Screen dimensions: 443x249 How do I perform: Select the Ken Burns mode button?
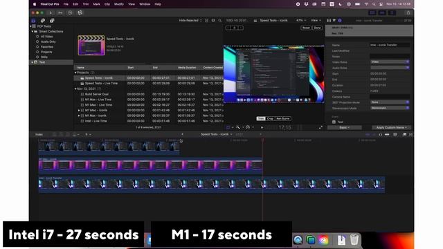(x=283, y=118)
